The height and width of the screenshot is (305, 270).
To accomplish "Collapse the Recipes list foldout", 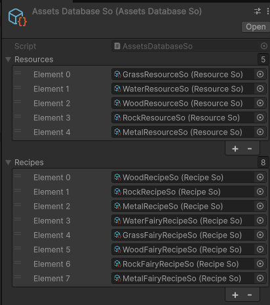I will [9, 163].
